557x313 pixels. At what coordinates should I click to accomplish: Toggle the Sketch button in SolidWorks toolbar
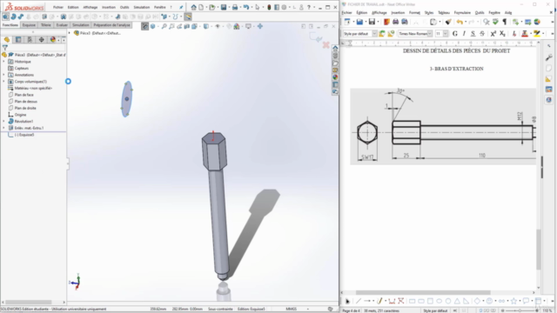(188, 17)
